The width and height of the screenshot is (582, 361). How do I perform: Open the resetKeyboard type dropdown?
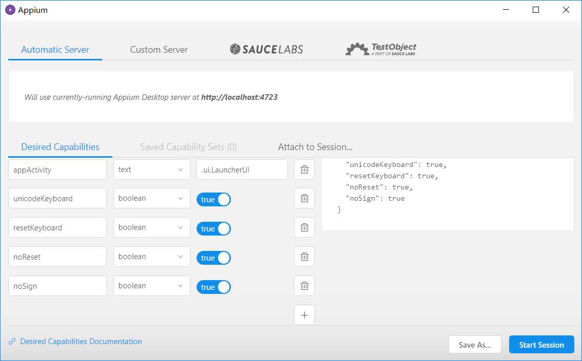[x=152, y=227]
